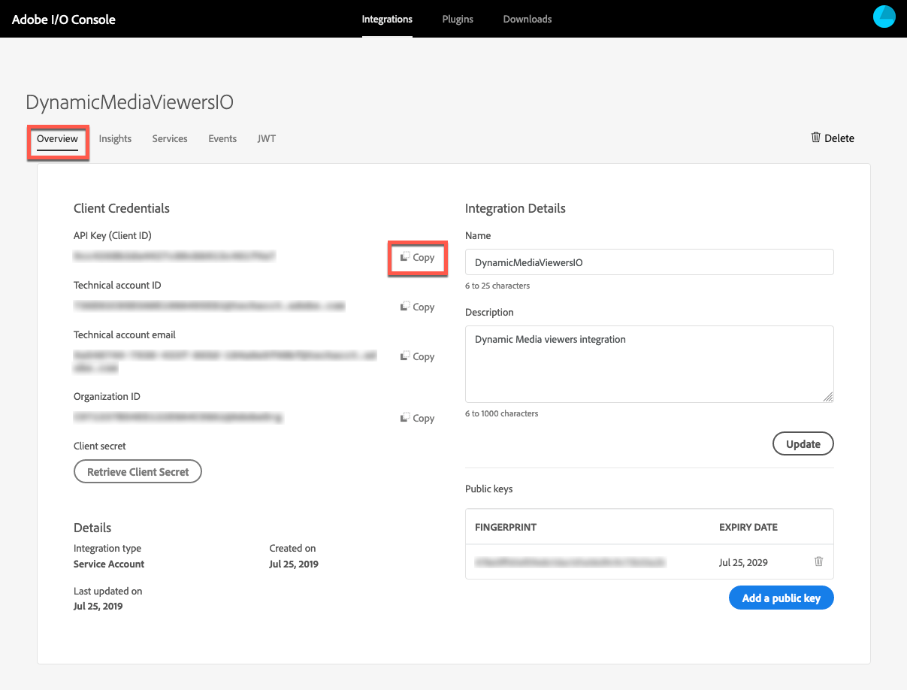907x690 pixels.
Task: Copy the API Key (Client ID)
Action: (418, 257)
